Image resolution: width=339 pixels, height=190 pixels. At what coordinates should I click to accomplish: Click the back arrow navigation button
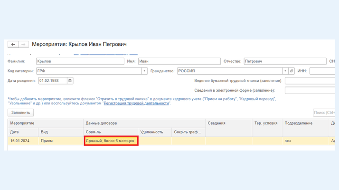[13, 44]
